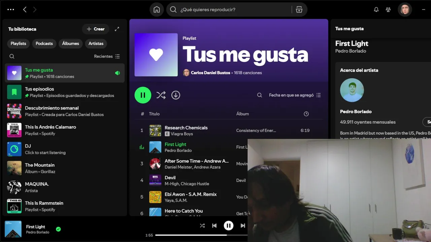This screenshot has height=242, width=431.
Task: Open the Recientes sort dropdown
Action: point(107,56)
